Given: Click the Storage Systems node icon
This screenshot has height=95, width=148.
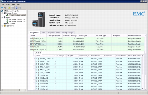Looking at the screenshot, I should point(5,13).
